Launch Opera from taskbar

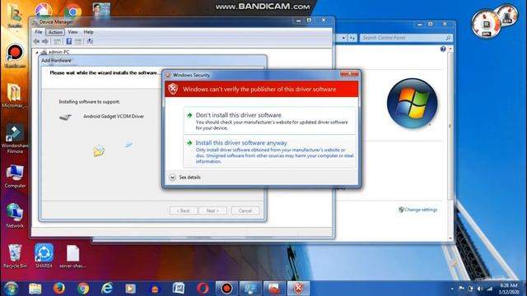(203, 289)
